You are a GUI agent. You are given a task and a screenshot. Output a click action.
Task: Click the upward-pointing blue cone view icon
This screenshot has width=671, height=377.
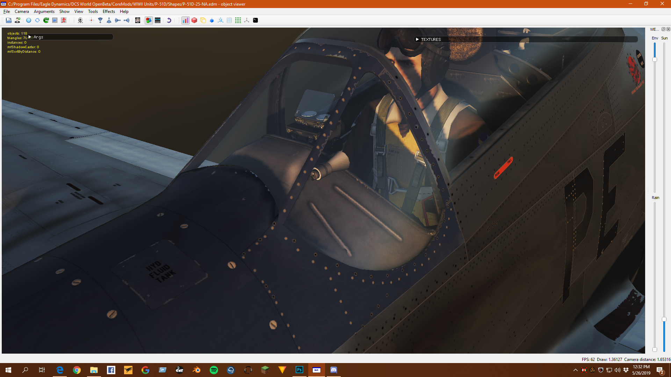[109, 20]
